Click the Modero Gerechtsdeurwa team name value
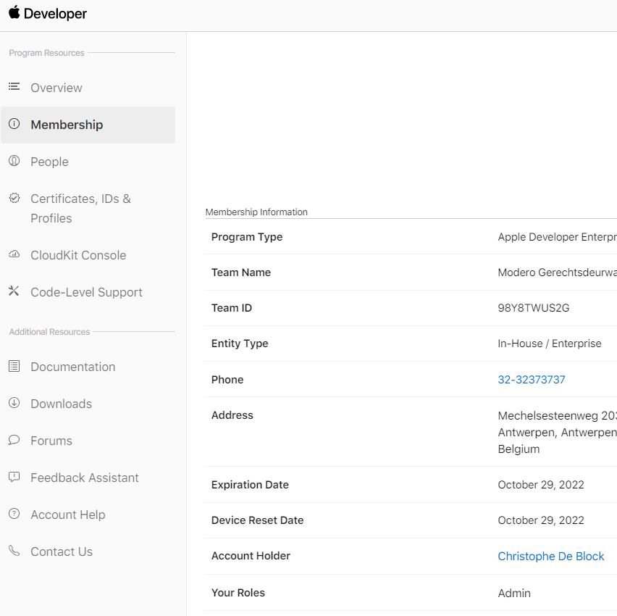The image size is (617, 616). (557, 272)
